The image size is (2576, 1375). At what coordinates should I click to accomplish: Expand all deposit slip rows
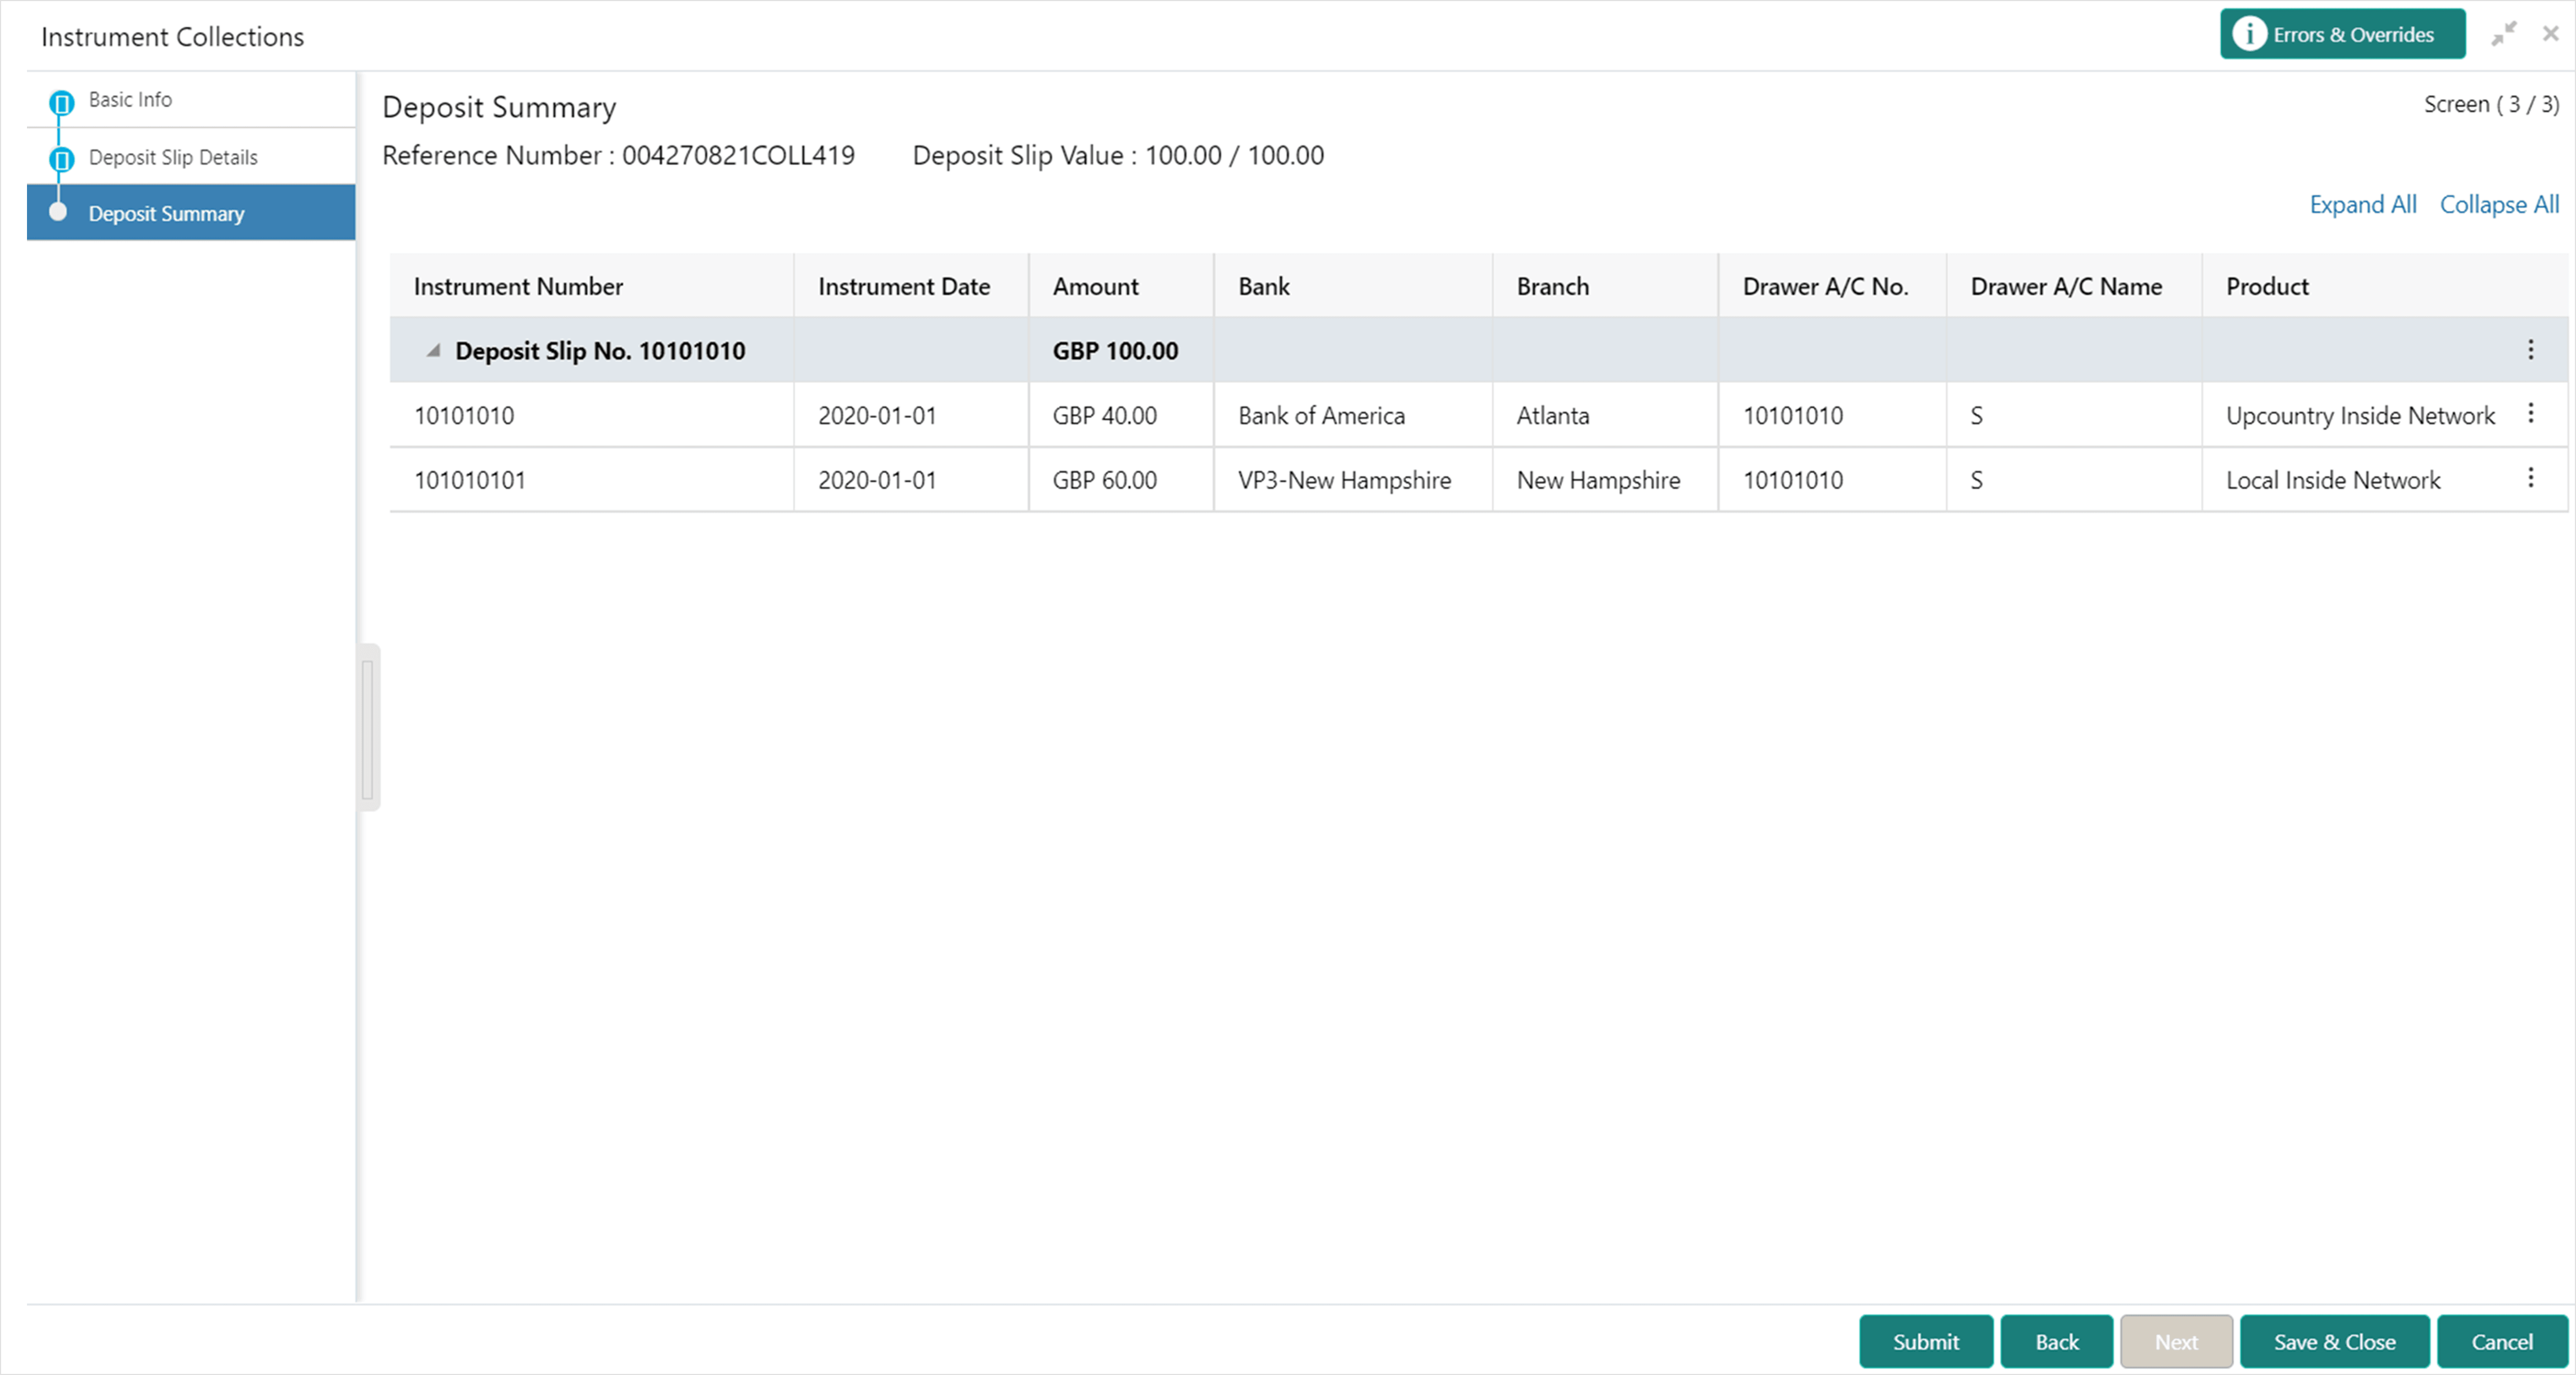[2362, 205]
